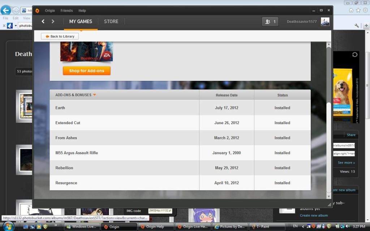Screen dimensions: 370x231
Task: Go forward with the right arrow
Action: [53, 22]
